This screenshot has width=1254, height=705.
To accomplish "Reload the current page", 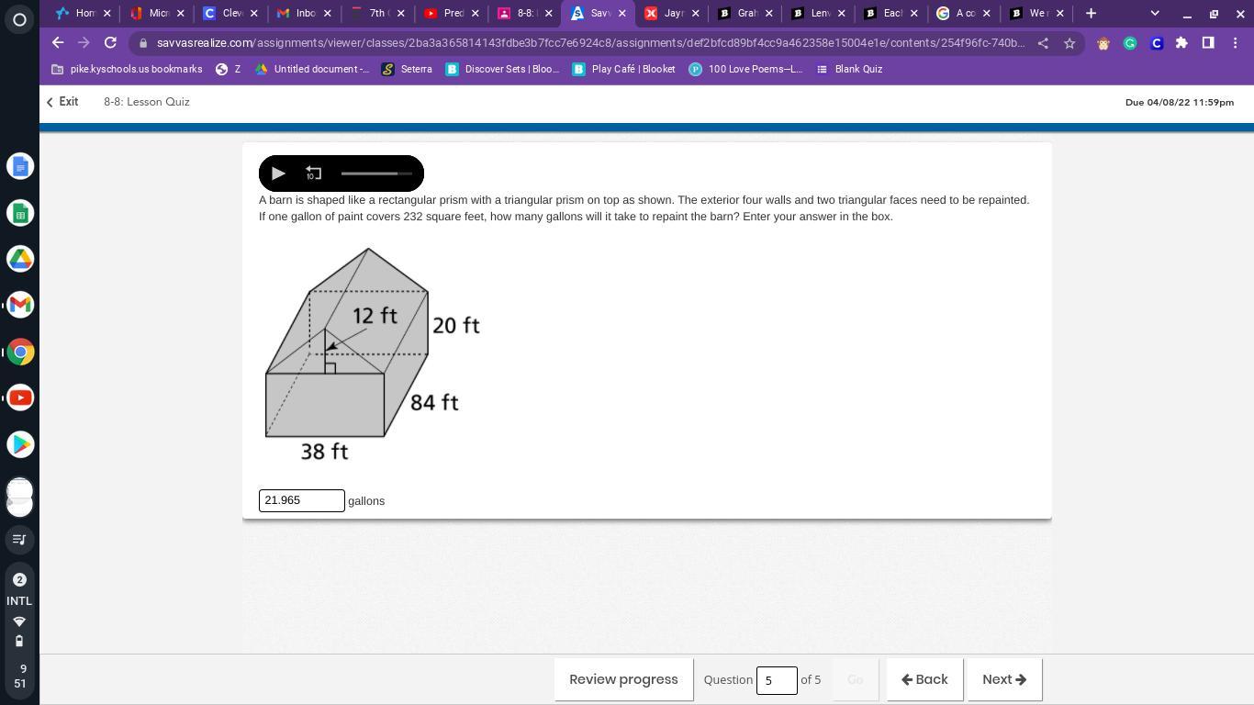I will tap(110, 42).
